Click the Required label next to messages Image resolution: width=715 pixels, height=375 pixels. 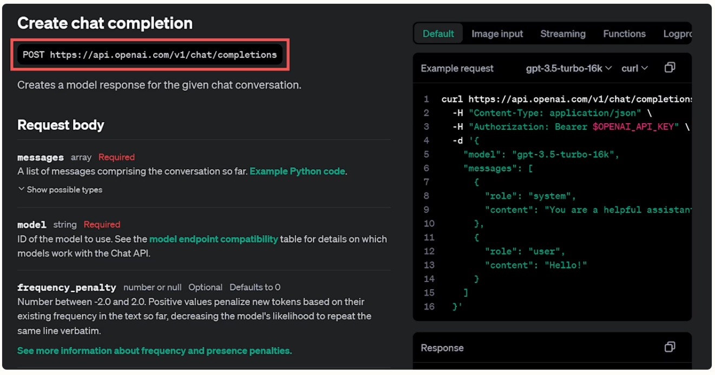(x=116, y=157)
